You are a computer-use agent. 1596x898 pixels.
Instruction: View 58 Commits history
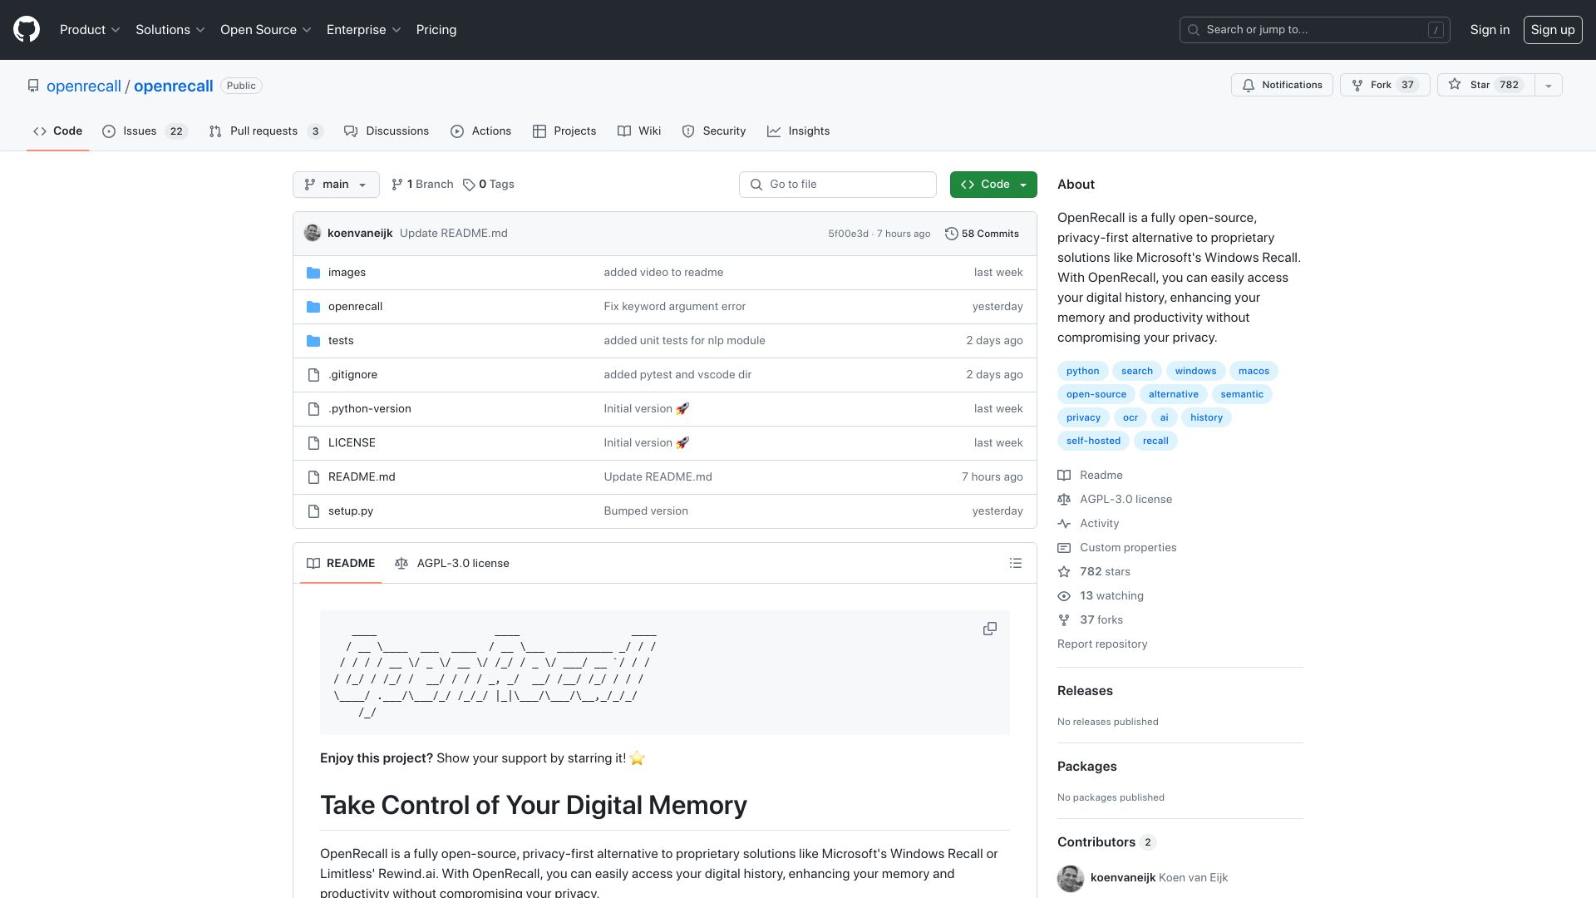tap(982, 234)
